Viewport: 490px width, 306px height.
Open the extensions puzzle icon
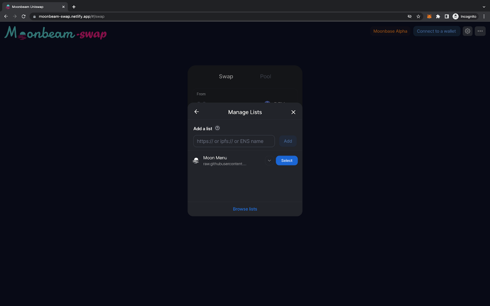(438, 16)
